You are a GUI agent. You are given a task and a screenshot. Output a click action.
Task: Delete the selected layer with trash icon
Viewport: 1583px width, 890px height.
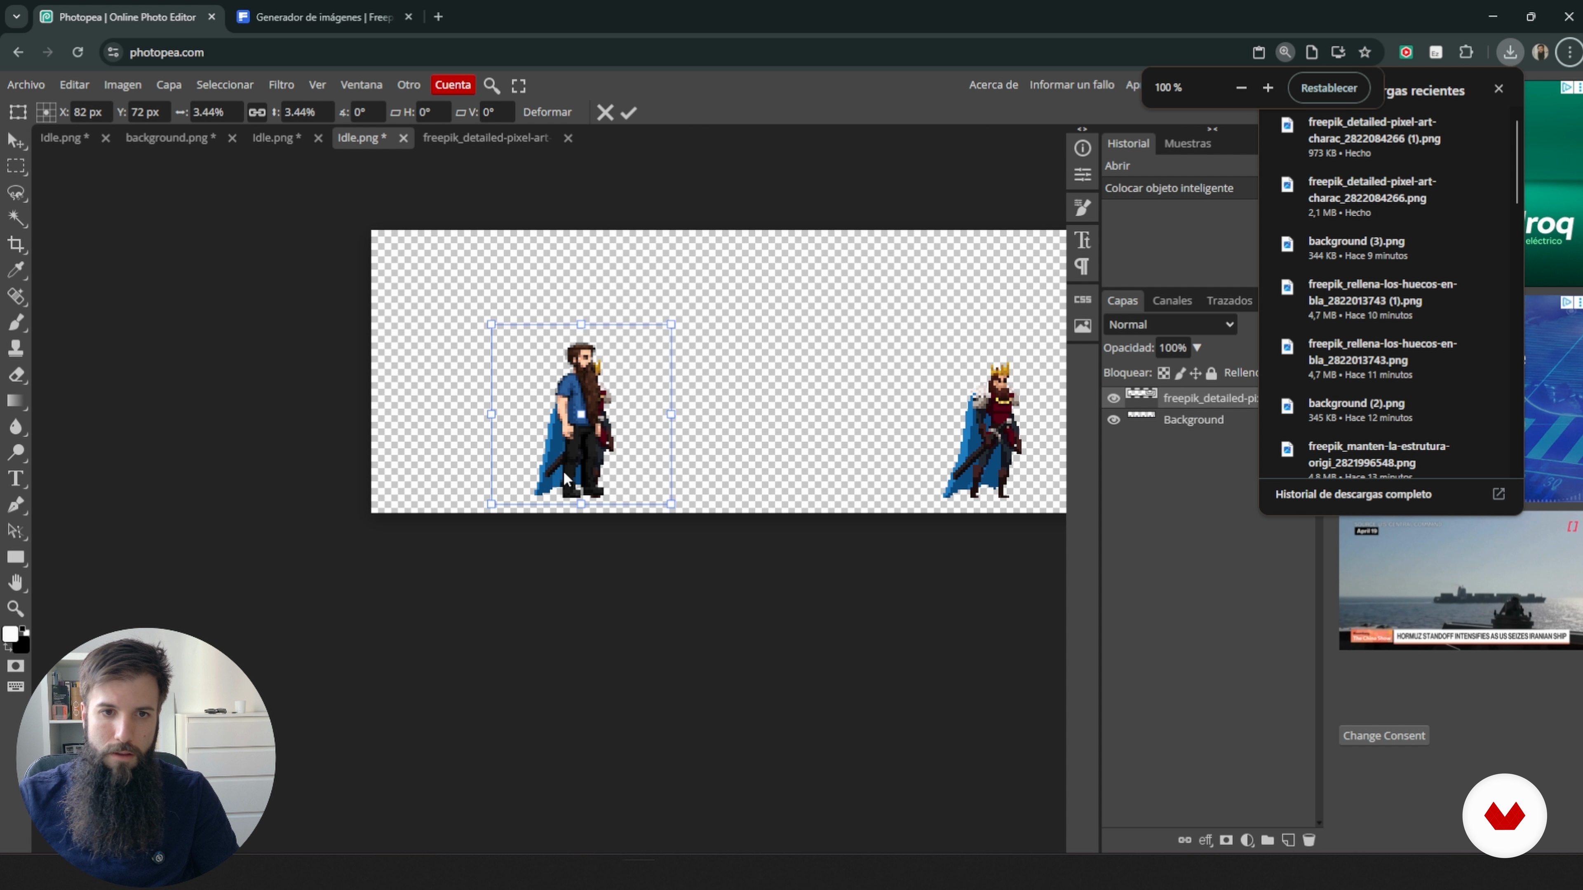1309,840
